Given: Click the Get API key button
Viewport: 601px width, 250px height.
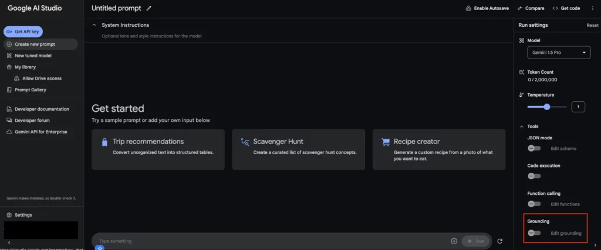Looking at the screenshot, I should pyautogui.click(x=23, y=32).
